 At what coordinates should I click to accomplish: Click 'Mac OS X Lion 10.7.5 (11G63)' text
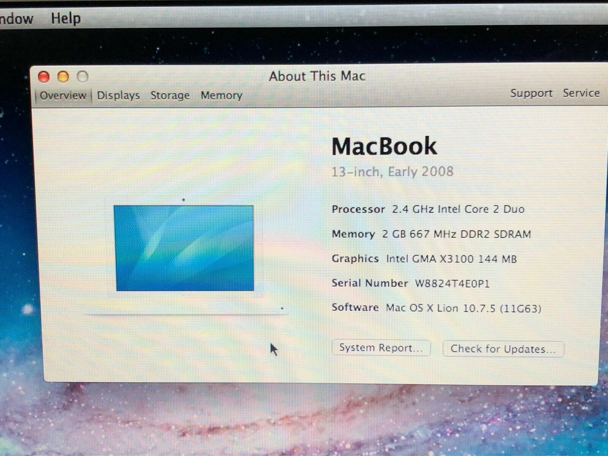pos(464,308)
